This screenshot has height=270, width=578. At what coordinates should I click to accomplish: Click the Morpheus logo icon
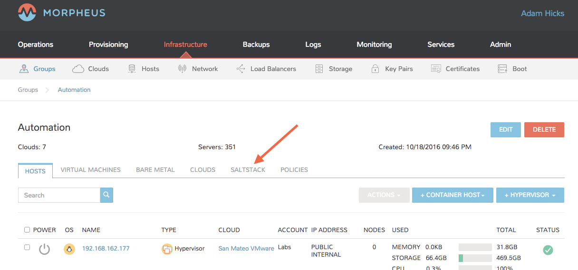27,13
